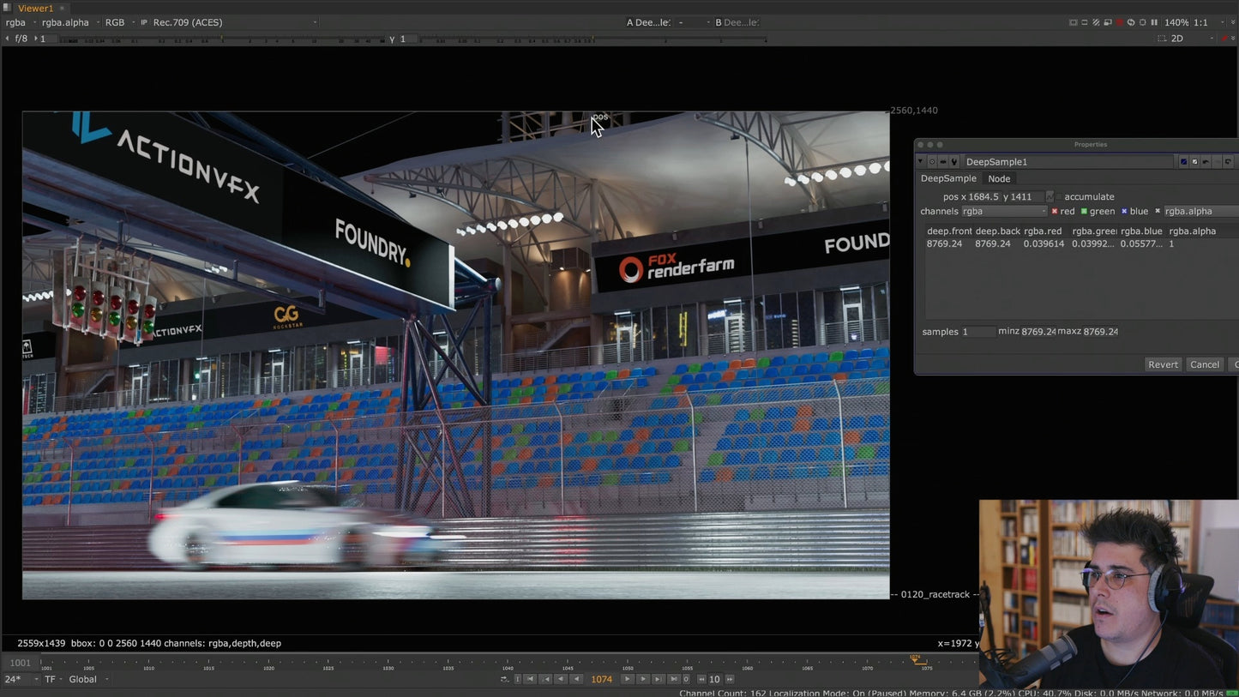Click the Cancel button
The width and height of the screenshot is (1239, 697).
click(1204, 364)
